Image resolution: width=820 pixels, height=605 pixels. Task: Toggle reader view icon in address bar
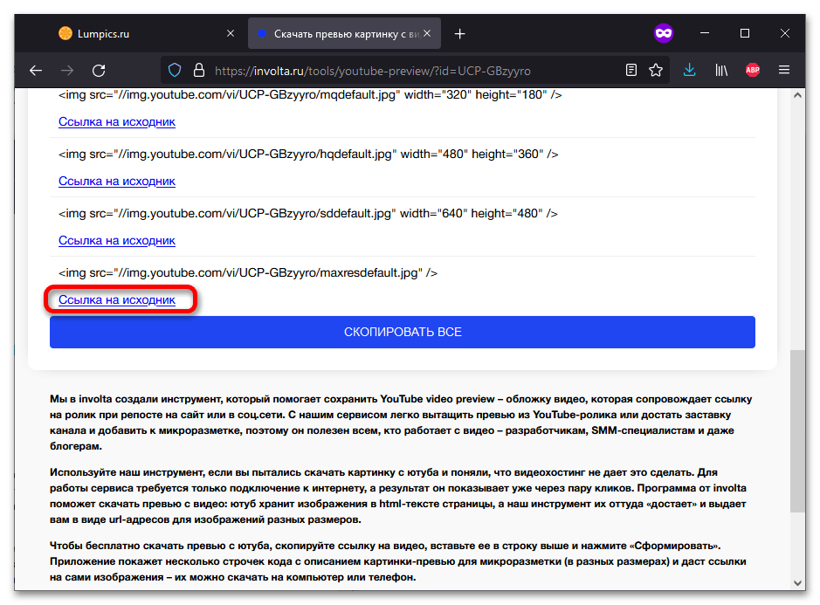[631, 70]
